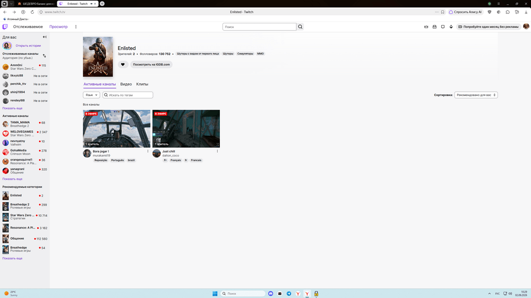This screenshot has width=531, height=298.
Task: Open the browser downloads icon
Action: 526,12
